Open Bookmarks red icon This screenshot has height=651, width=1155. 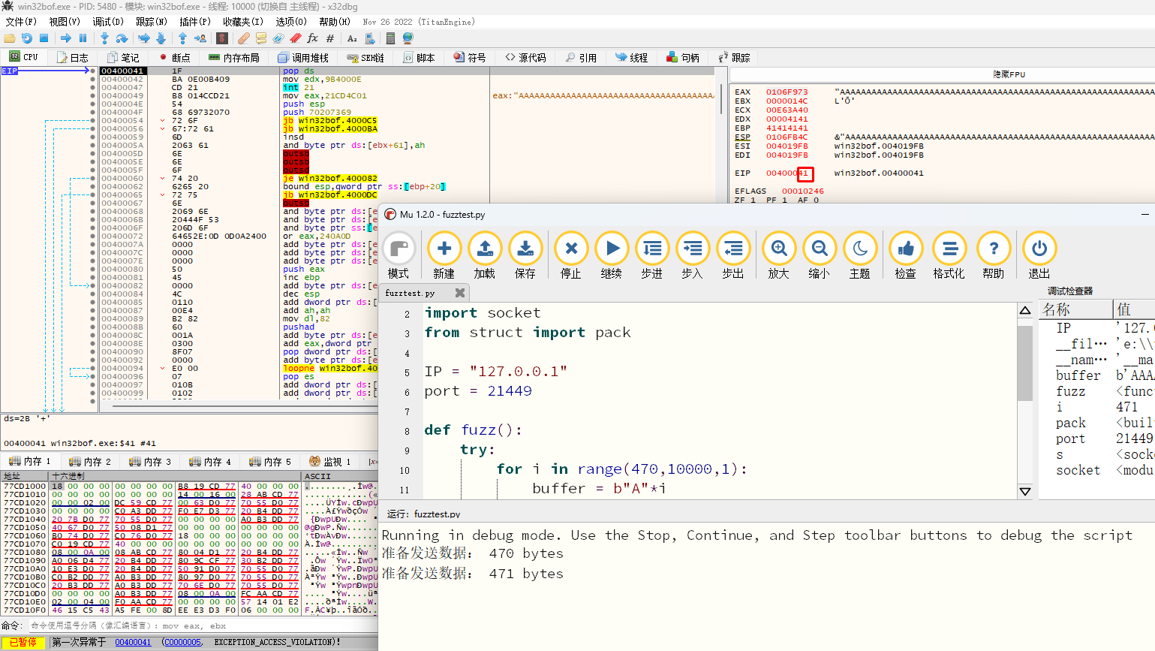coord(296,38)
